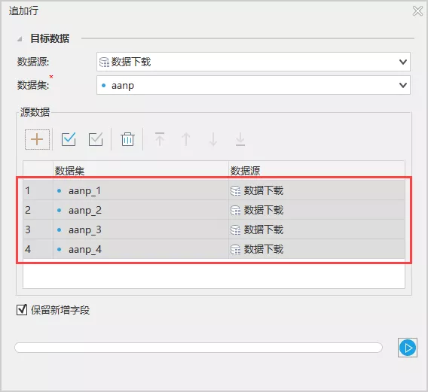Click the move down arrow icon
428x392 pixels.
pyautogui.click(x=213, y=139)
